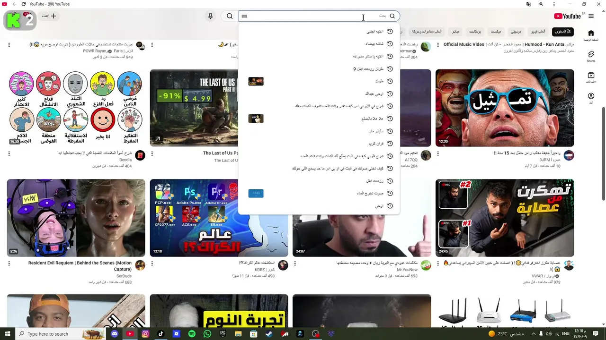Open options menu for Humood Kun Anta video
Screen dimensions: 606x340
(437, 45)
